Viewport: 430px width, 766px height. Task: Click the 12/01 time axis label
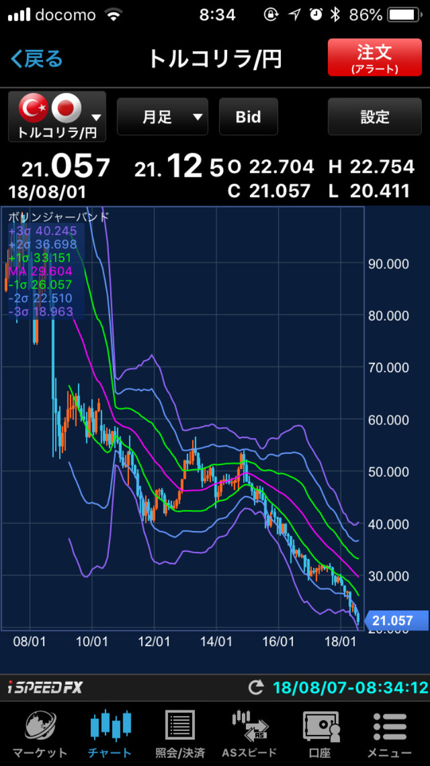coord(154,641)
